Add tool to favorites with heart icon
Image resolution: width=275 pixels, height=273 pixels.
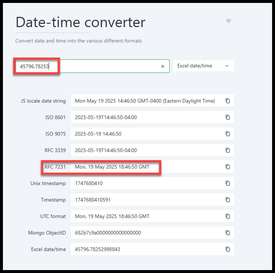click(228, 21)
